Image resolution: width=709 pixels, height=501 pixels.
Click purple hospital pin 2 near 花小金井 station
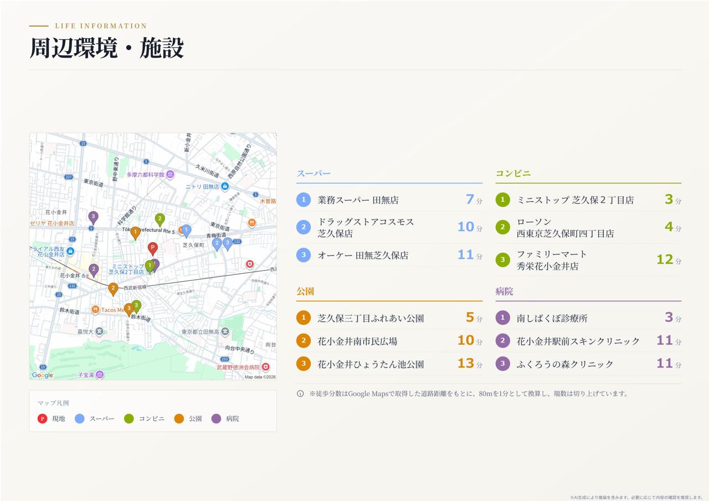pos(94,270)
